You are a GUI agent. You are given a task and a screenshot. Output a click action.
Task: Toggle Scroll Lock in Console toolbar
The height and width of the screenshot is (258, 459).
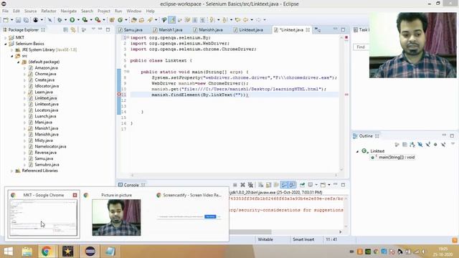268,185
